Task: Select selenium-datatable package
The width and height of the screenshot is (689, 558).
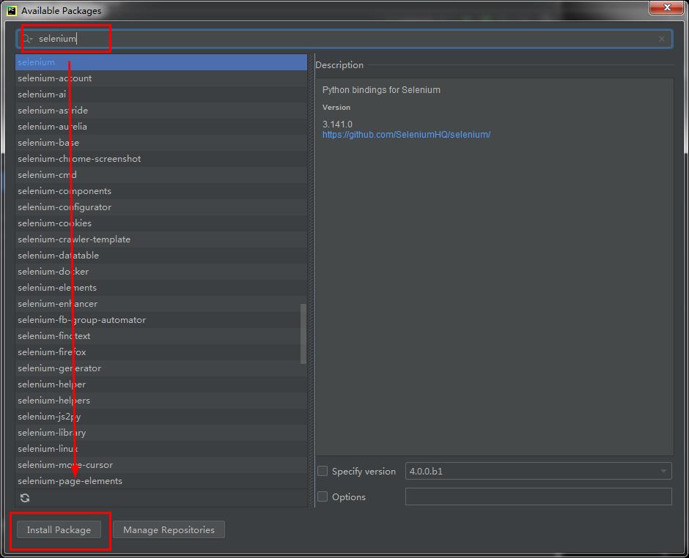Action: [161, 256]
